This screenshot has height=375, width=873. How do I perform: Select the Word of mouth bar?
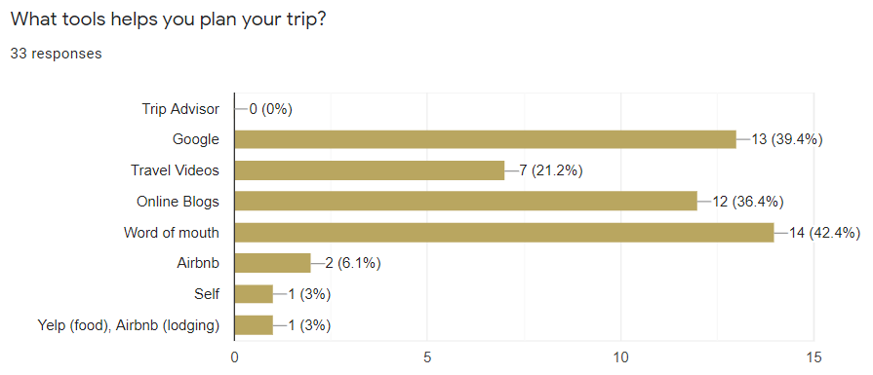pos(504,233)
